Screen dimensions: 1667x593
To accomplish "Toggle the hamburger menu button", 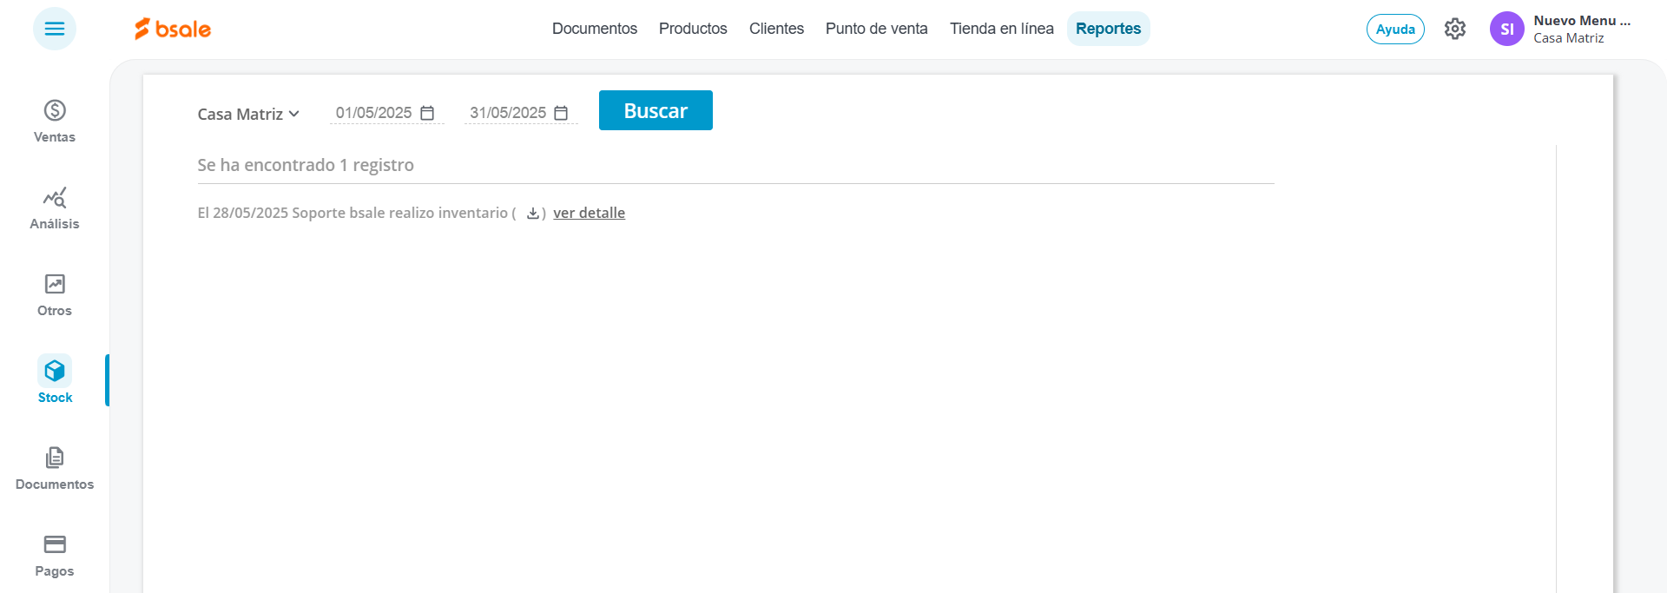I will (55, 29).
